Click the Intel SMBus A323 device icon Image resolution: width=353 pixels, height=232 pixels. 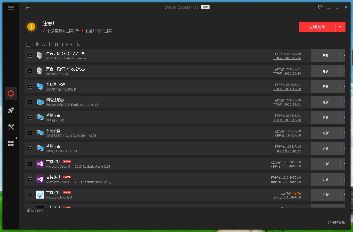coord(40,148)
